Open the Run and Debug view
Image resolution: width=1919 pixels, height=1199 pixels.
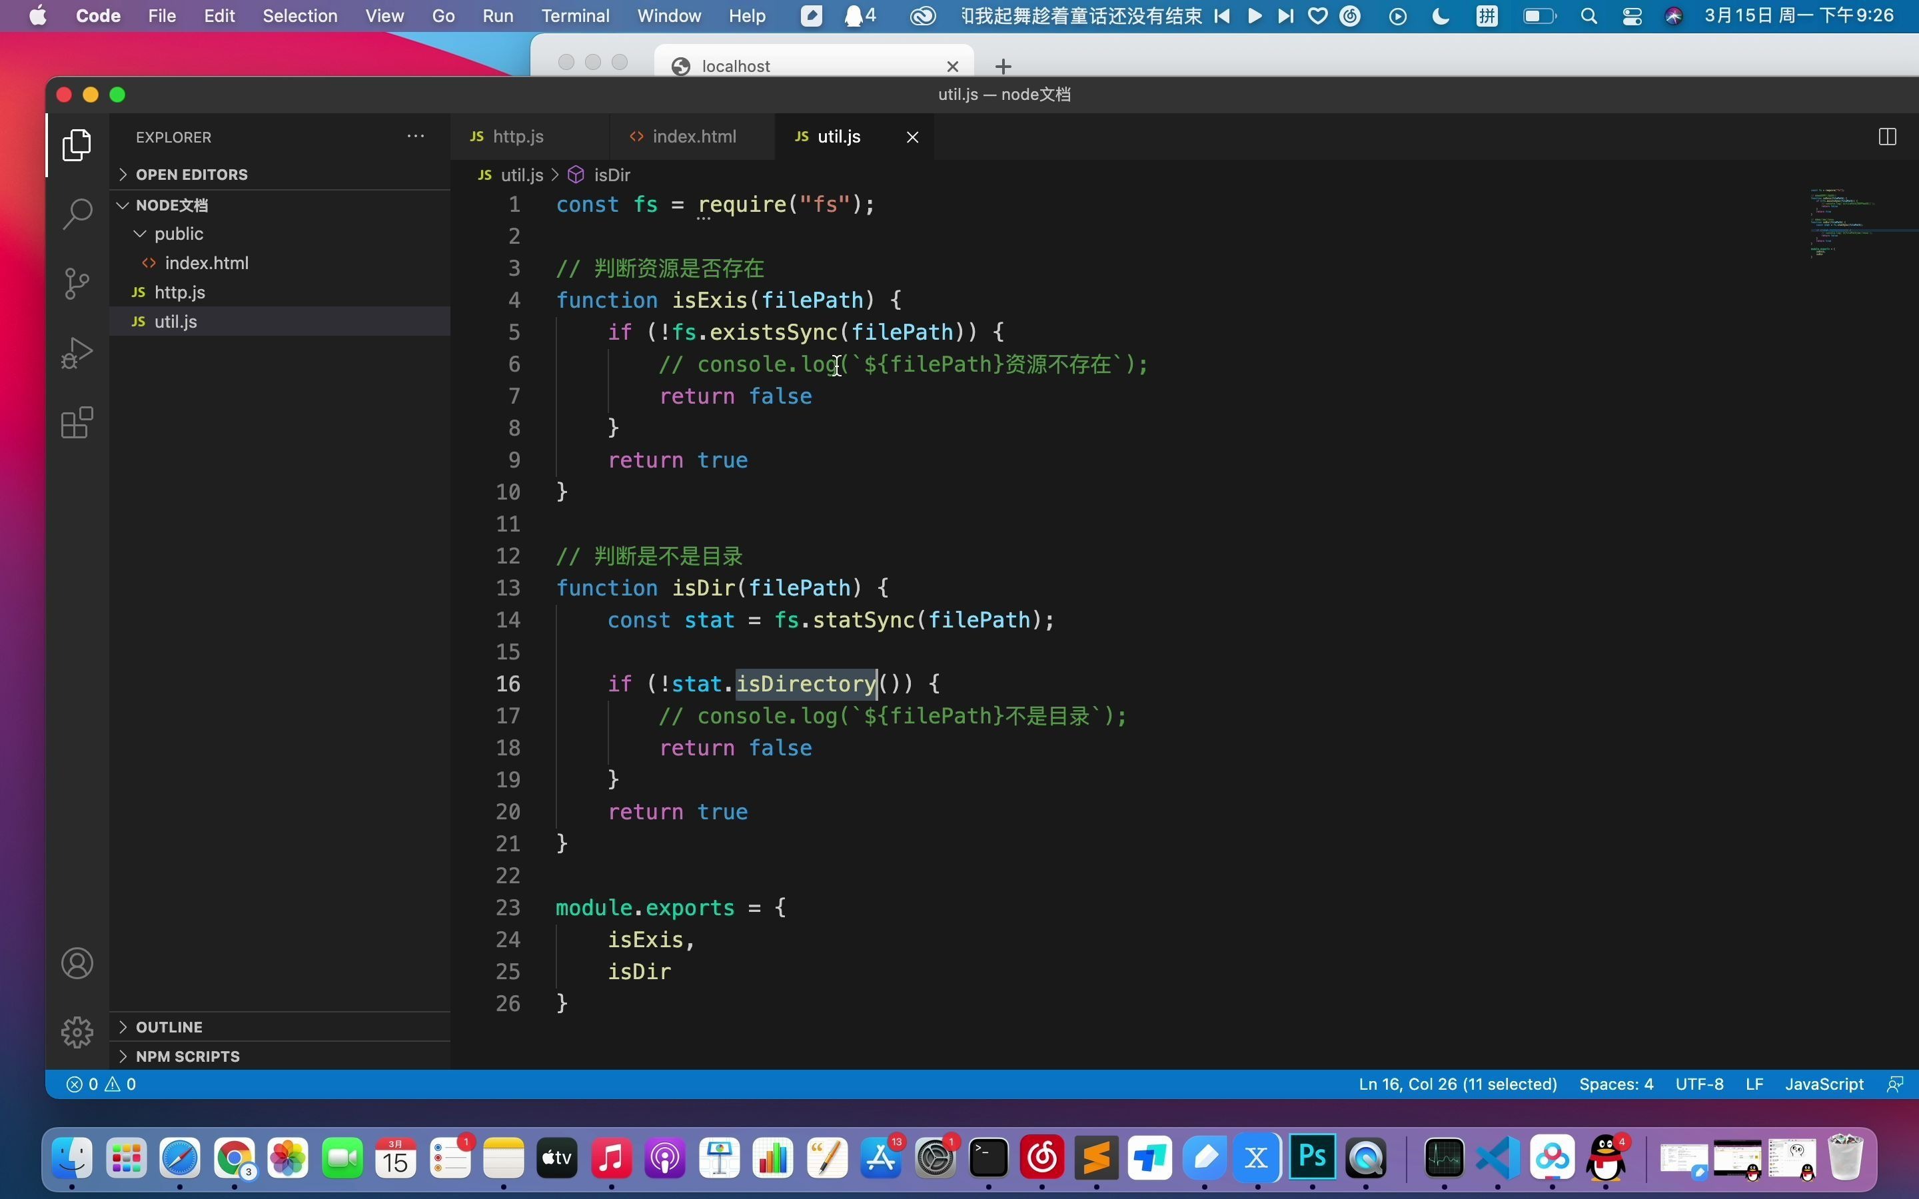[77, 353]
